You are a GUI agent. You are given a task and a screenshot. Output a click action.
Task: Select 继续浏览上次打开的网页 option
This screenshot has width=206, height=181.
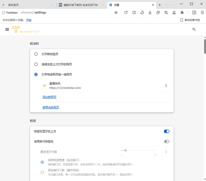pyautogui.click(x=36, y=64)
